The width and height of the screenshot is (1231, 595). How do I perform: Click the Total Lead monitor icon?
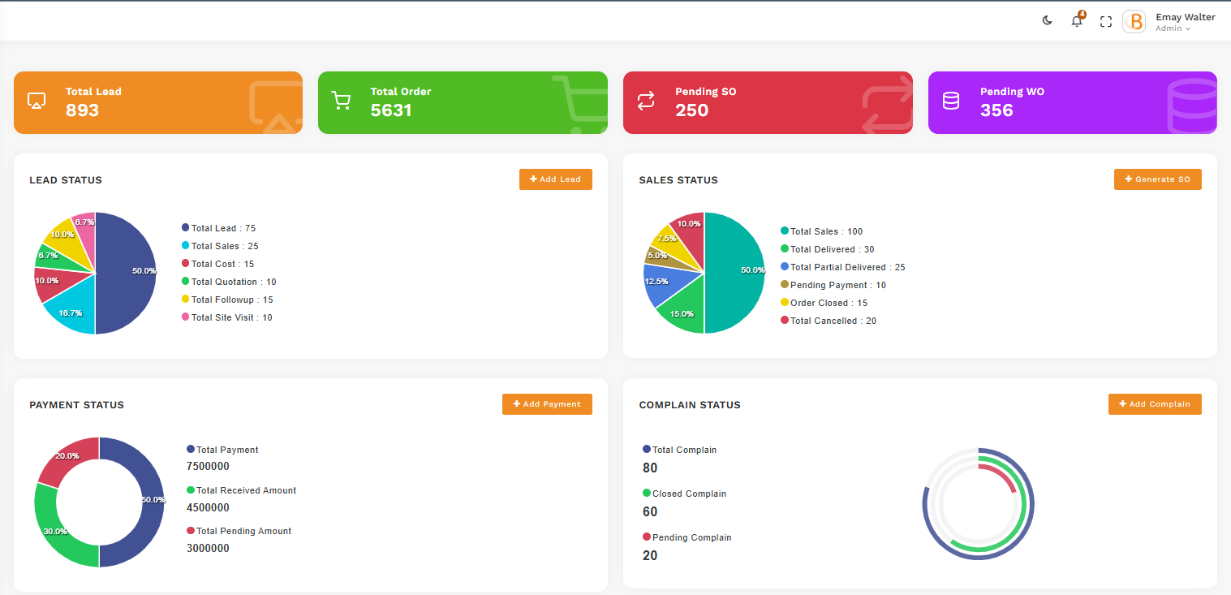[36, 101]
